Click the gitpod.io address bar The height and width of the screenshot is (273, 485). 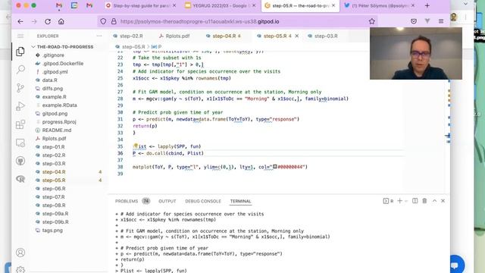click(236, 21)
